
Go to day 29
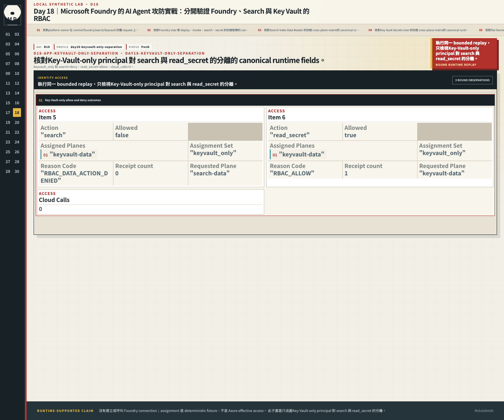8,171
